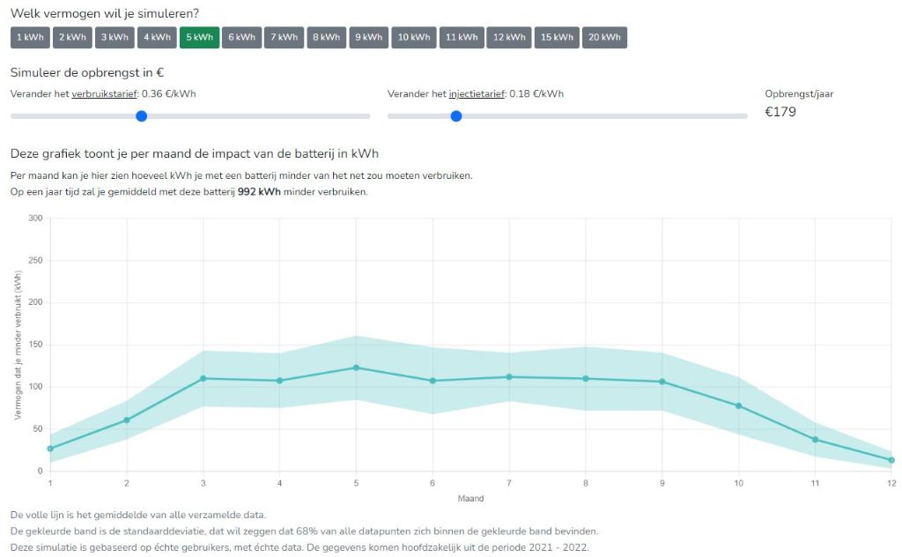Click the month 7 data point
The image size is (902, 557).
[x=509, y=377]
